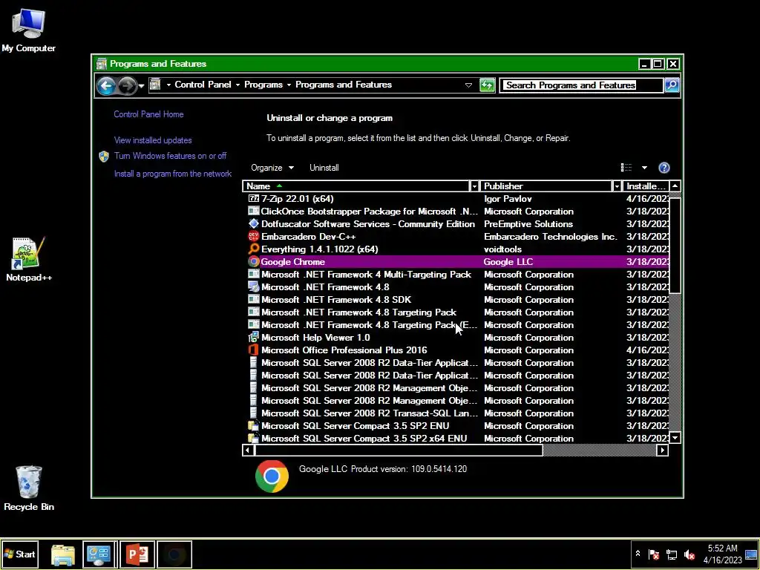Select the Microsoft Help Viewer icon
The width and height of the screenshot is (760, 570).
click(254, 338)
